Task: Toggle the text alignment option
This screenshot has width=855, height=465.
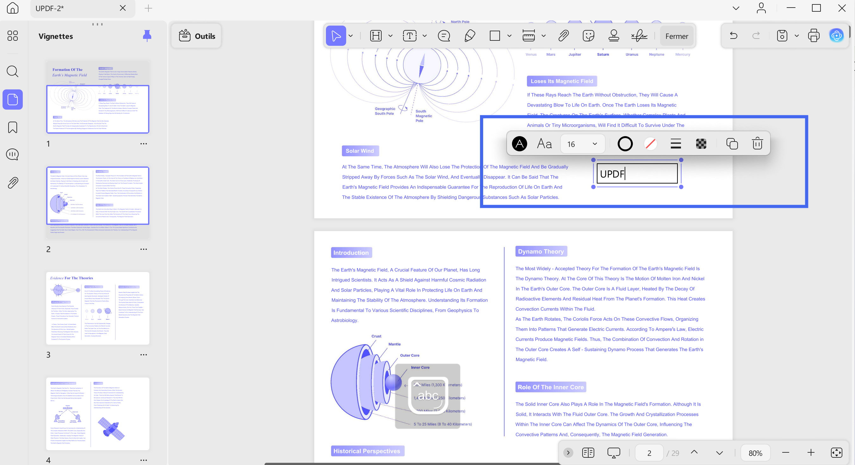Action: point(676,143)
